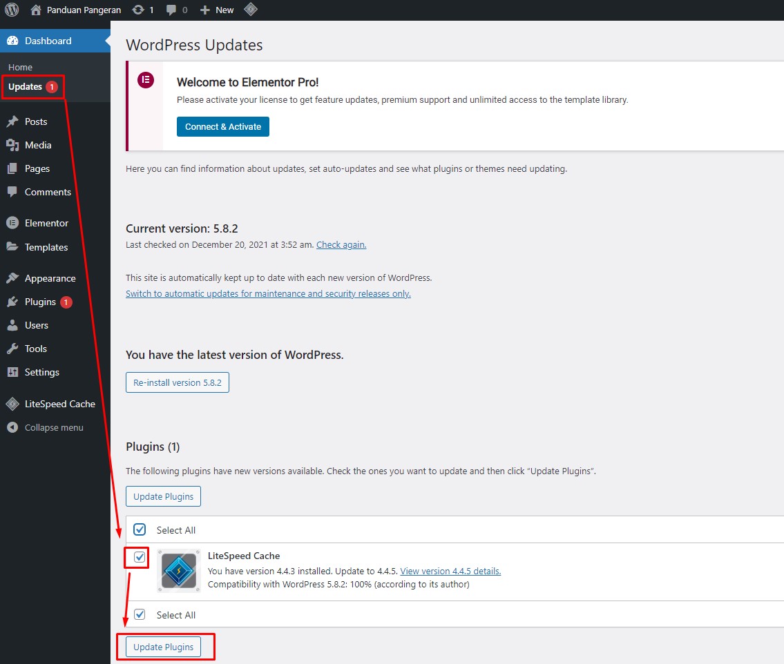Click the red badge next to Updates
The width and height of the screenshot is (784, 664).
click(x=52, y=87)
